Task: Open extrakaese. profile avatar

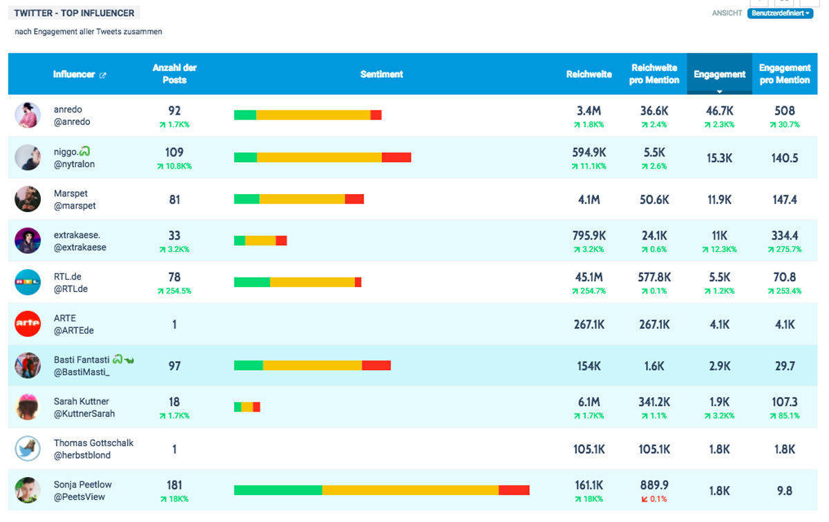Action: 28,240
